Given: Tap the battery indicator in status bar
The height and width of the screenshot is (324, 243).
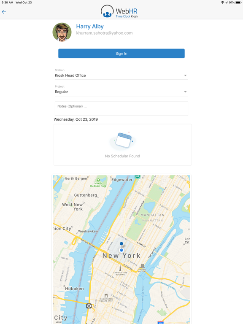Looking at the screenshot, I should [238, 3].
